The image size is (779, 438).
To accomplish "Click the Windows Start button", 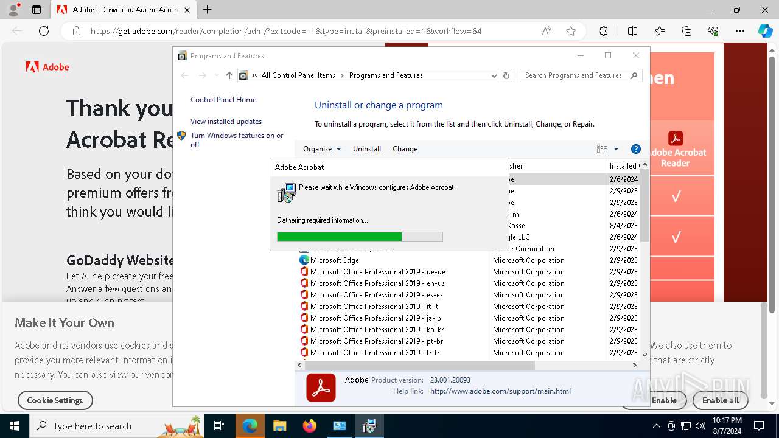I will (x=15, y=426).
